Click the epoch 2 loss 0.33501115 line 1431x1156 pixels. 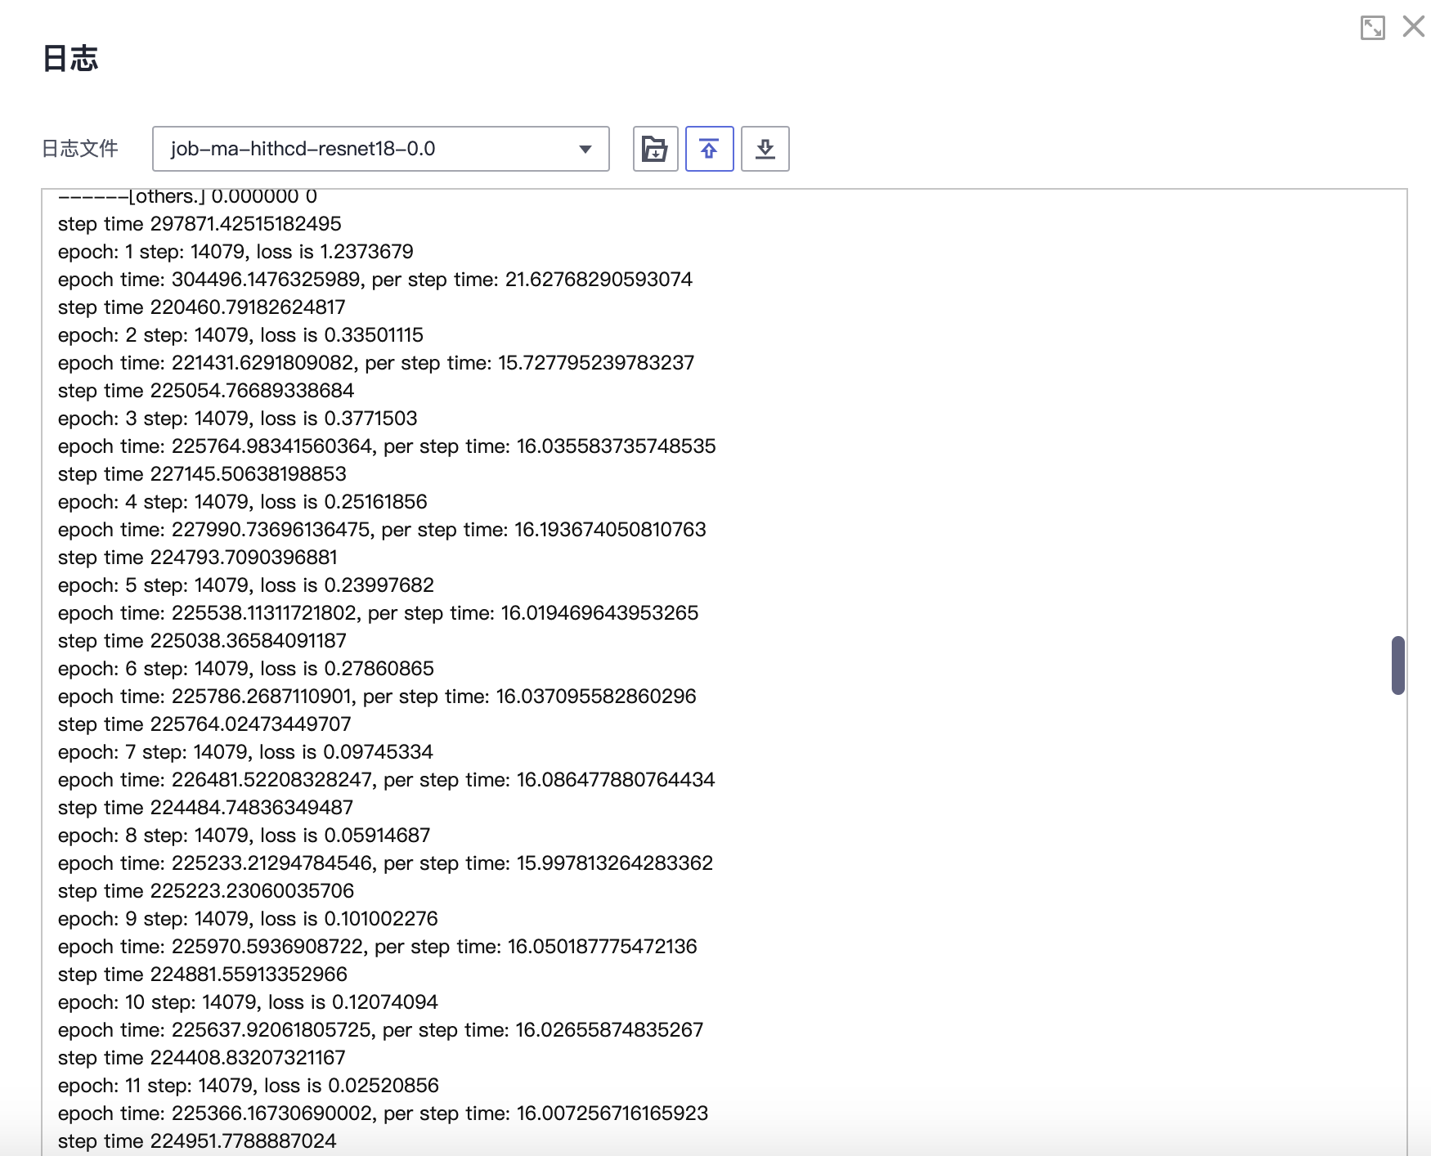(x=240, y=335)
